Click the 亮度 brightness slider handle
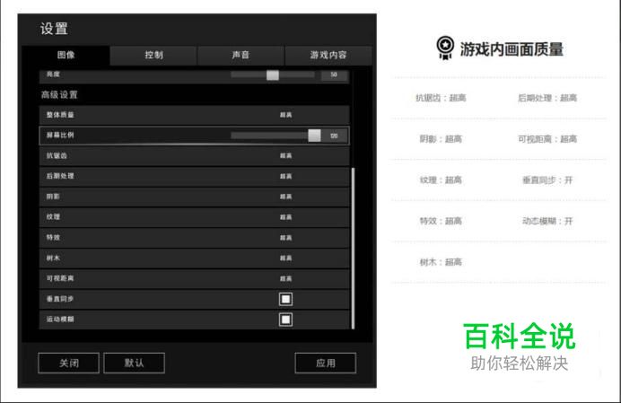The height and width of the screenshot is (403, 621). (x=273, y=74)
